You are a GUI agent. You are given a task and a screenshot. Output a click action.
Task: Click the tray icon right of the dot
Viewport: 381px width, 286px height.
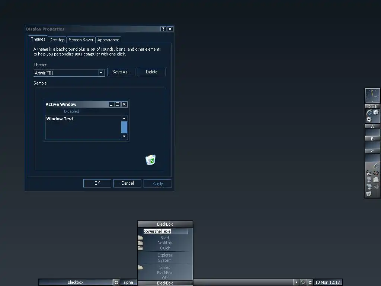tap(303, 282)
